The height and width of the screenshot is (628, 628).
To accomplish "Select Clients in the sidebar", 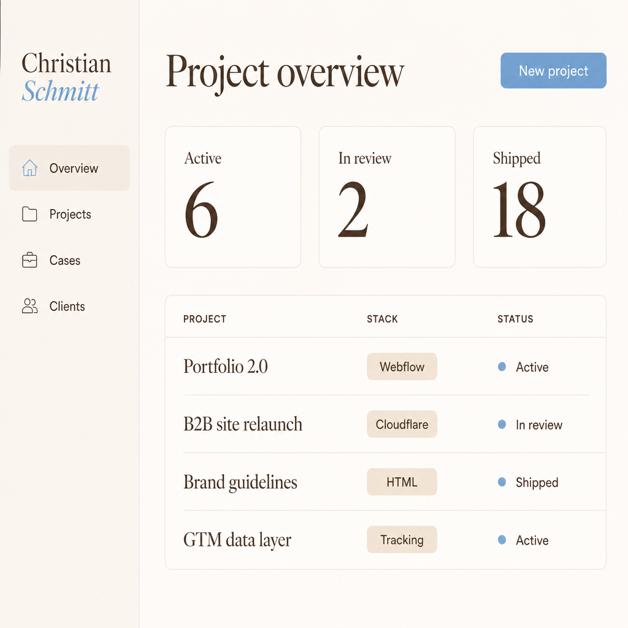I will tap(70, 306).
